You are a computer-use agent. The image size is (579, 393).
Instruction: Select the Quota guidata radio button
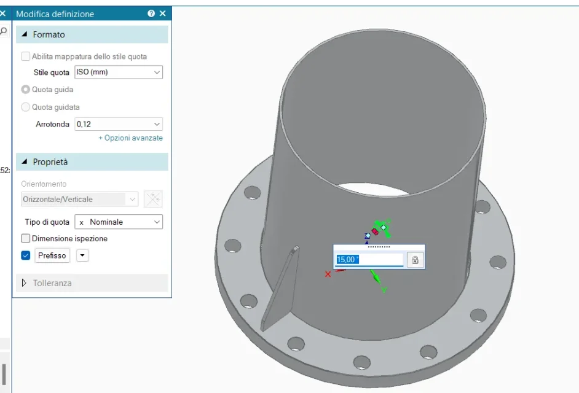point(26,107)
